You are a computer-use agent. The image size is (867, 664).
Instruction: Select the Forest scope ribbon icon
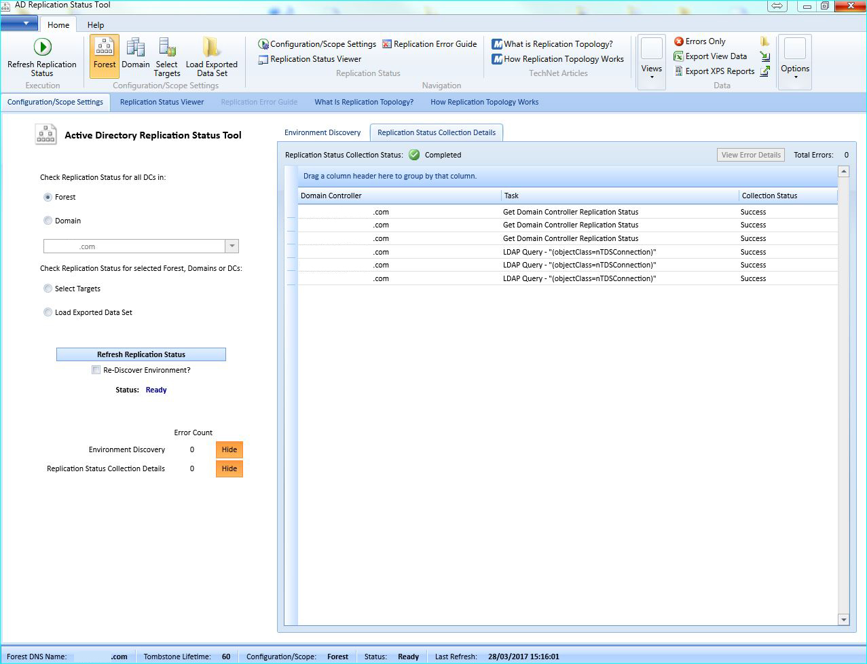click(105, 56)
